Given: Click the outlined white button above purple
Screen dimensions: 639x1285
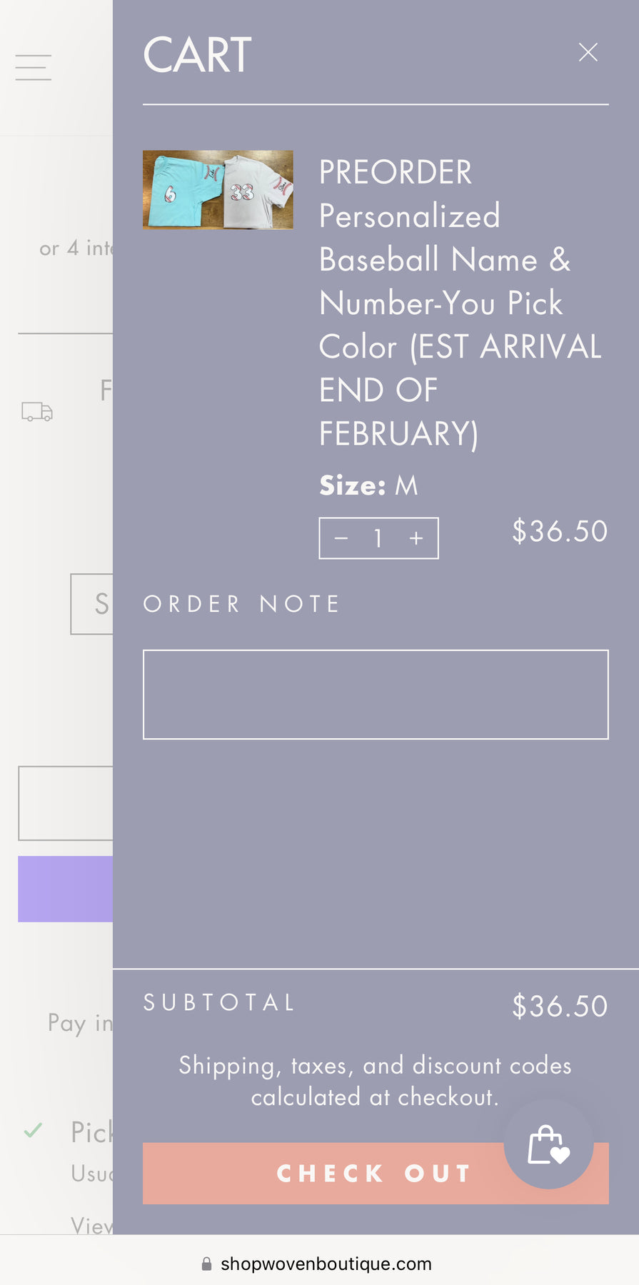Looking at the screenshot, I should tap(66, 803).
